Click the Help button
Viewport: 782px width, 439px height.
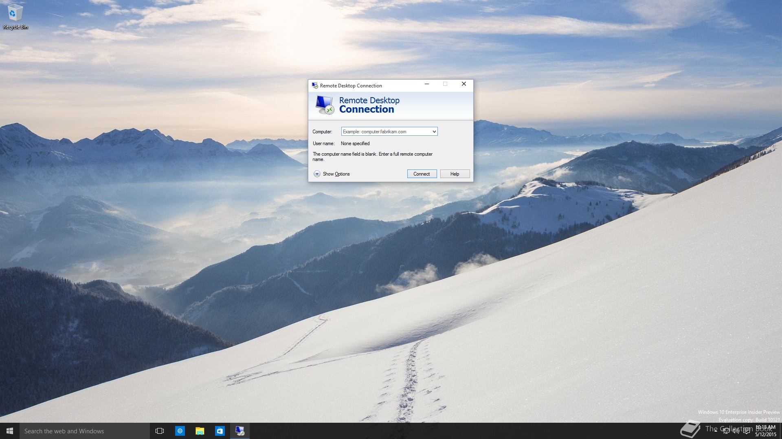pyautogui.click(x=455, y=174)
